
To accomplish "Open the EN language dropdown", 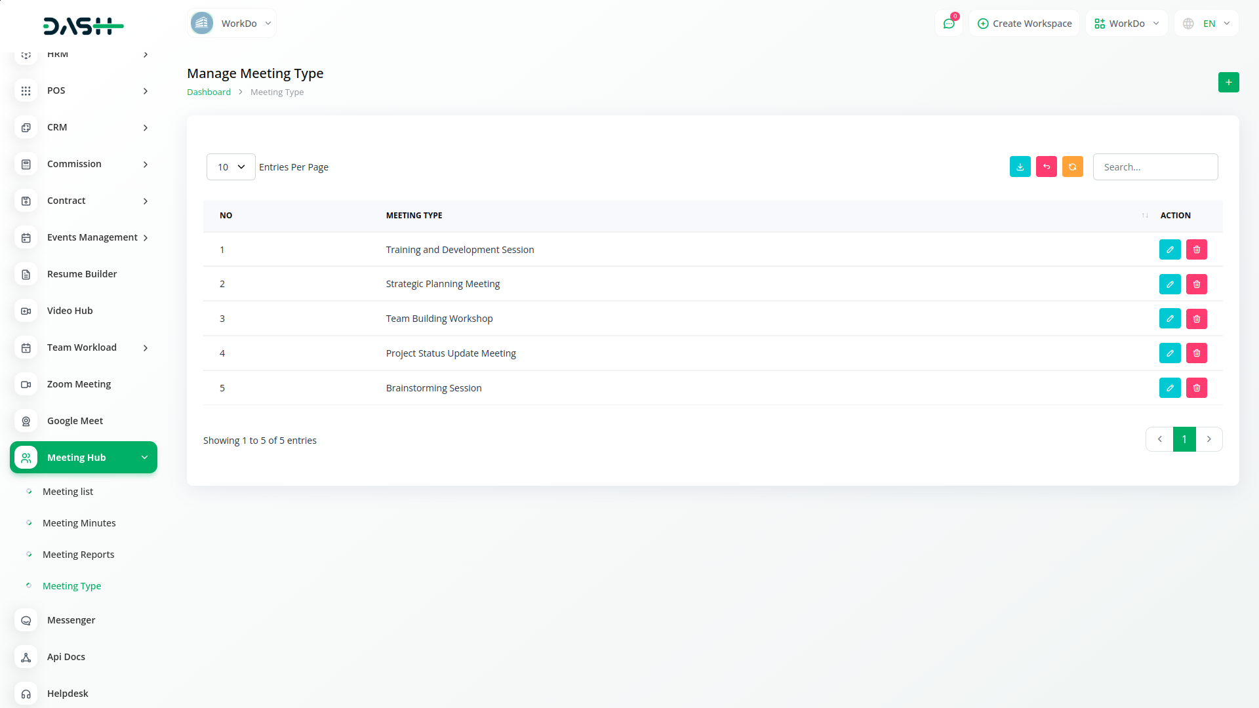I will tap(1206, 24).
